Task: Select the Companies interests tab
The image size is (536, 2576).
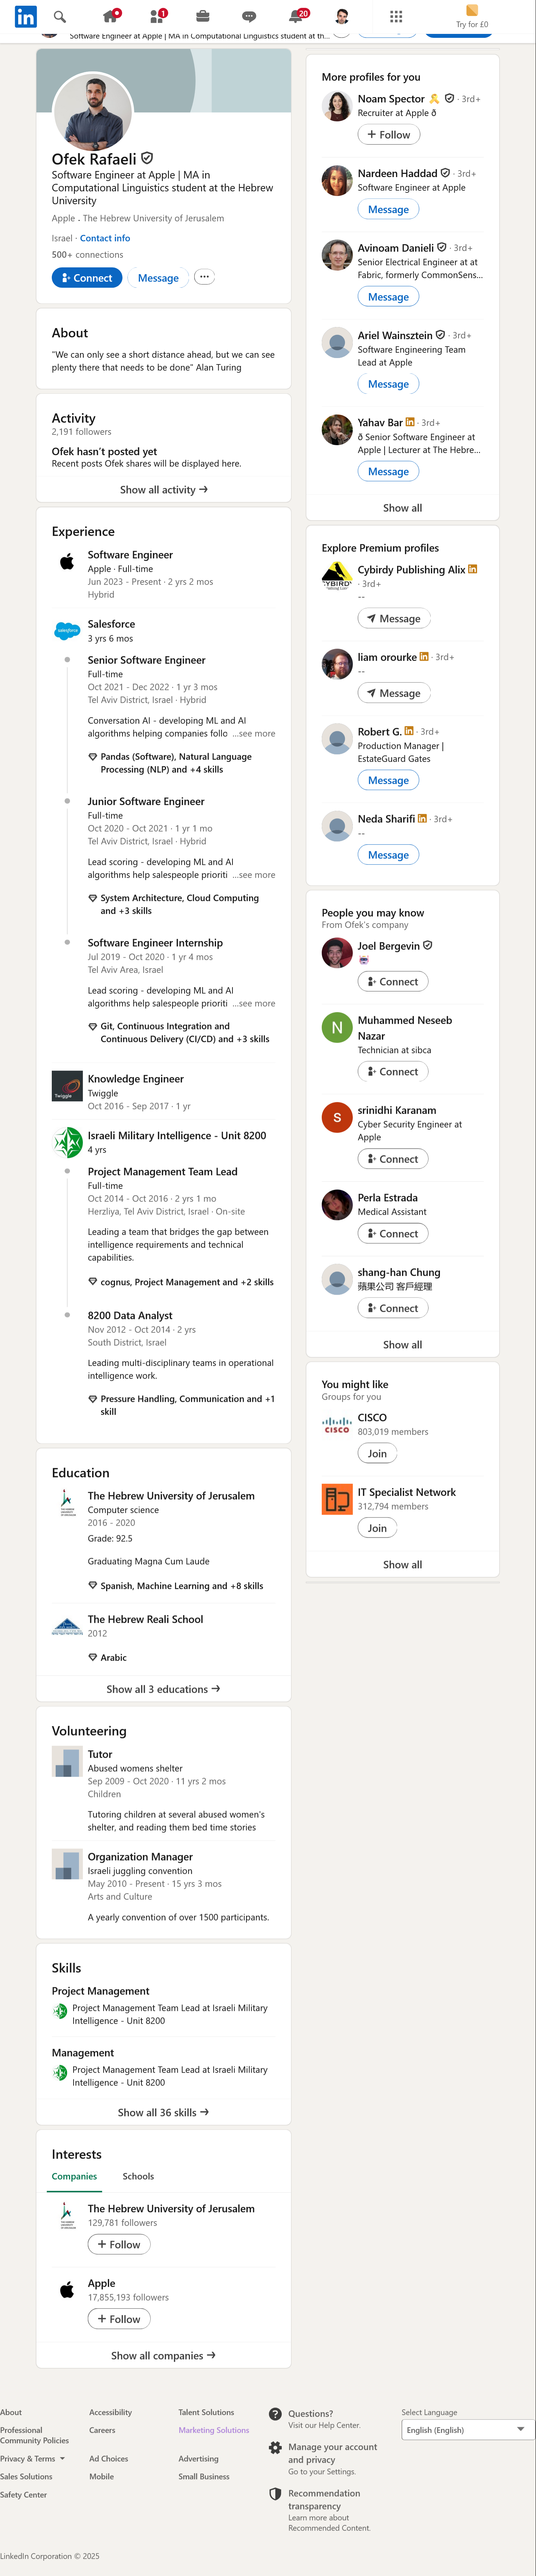Action: [x=74, y=2176]
